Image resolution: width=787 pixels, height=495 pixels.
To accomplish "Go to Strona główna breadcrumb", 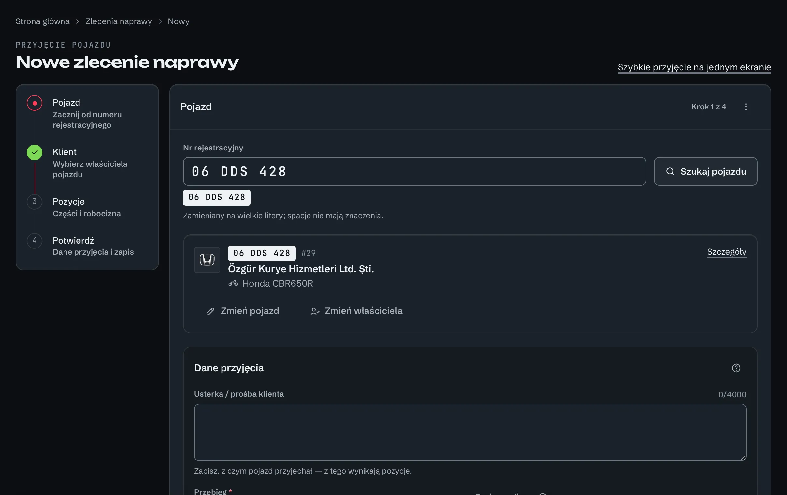I will point(42,21).
